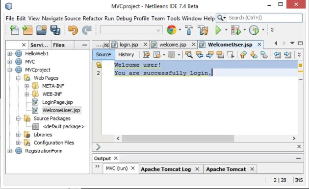Select the <default package> tree item
The height and width of the screenshot is (189, 309).
[x=63, y=126]
